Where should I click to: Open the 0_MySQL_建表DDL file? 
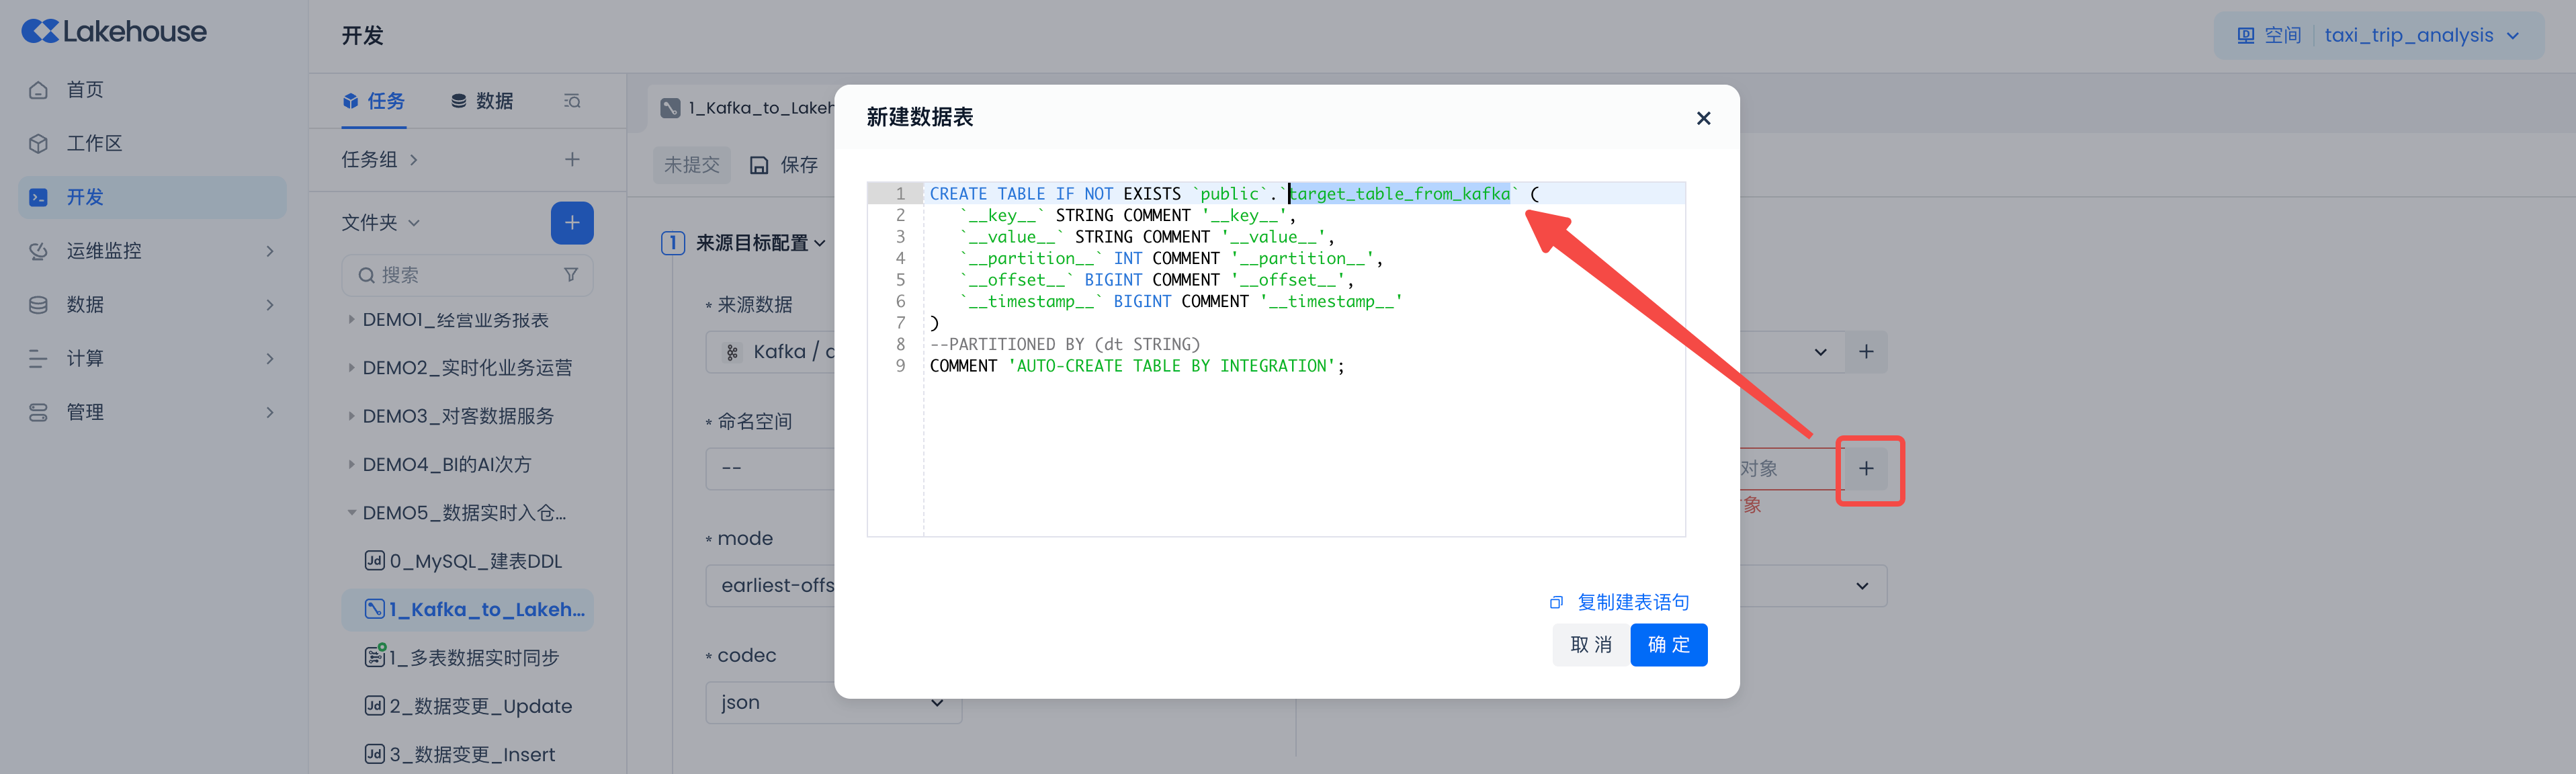[x=475, y=561]
